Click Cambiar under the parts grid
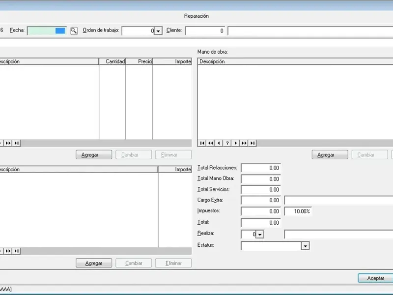 tap(134, 155)
